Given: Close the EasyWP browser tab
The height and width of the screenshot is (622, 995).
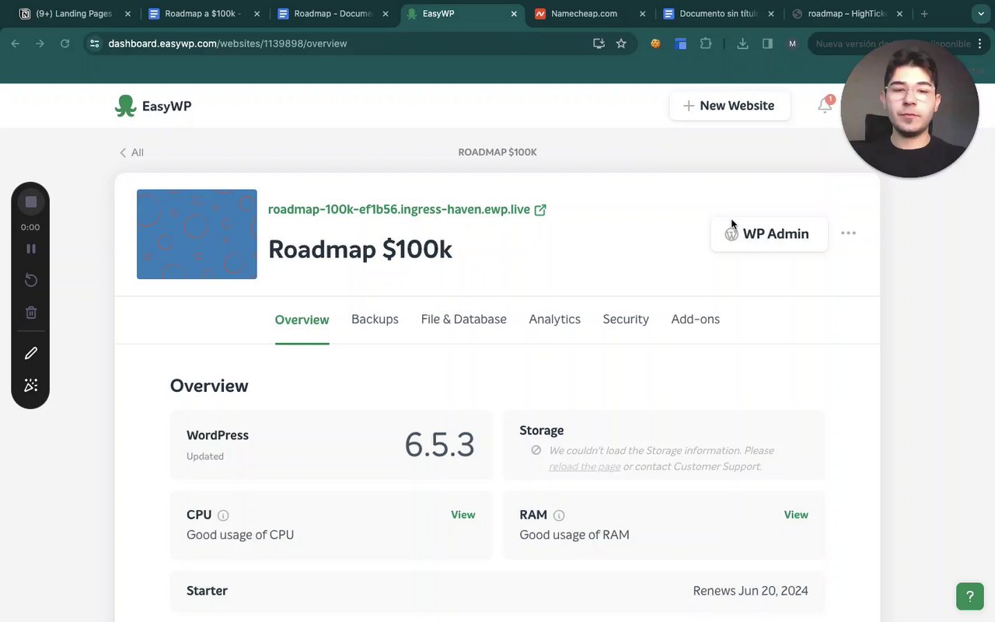Looking at the screenshot, I should pyautogui.click(x=514, y=14).
